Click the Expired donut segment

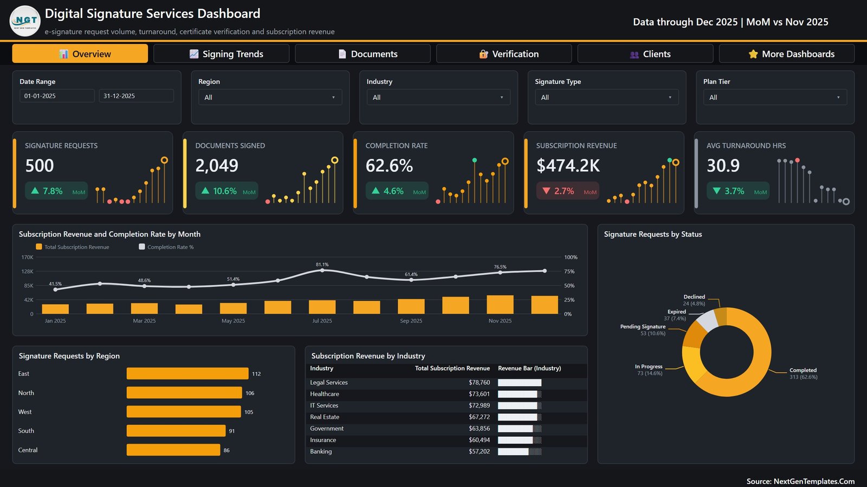pyautogui.click(x=707, y=321)
